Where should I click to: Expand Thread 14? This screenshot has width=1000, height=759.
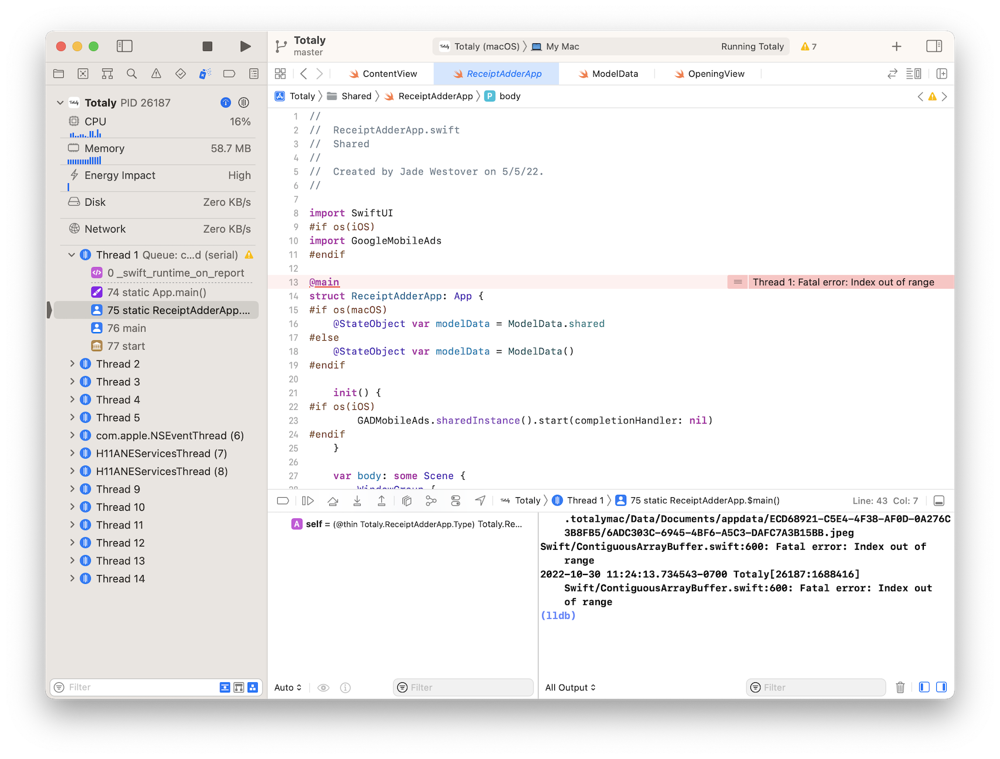click(x=72, y=579)
